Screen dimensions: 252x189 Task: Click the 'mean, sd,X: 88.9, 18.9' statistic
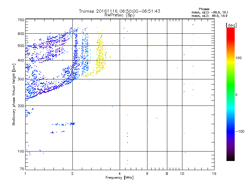209,16
